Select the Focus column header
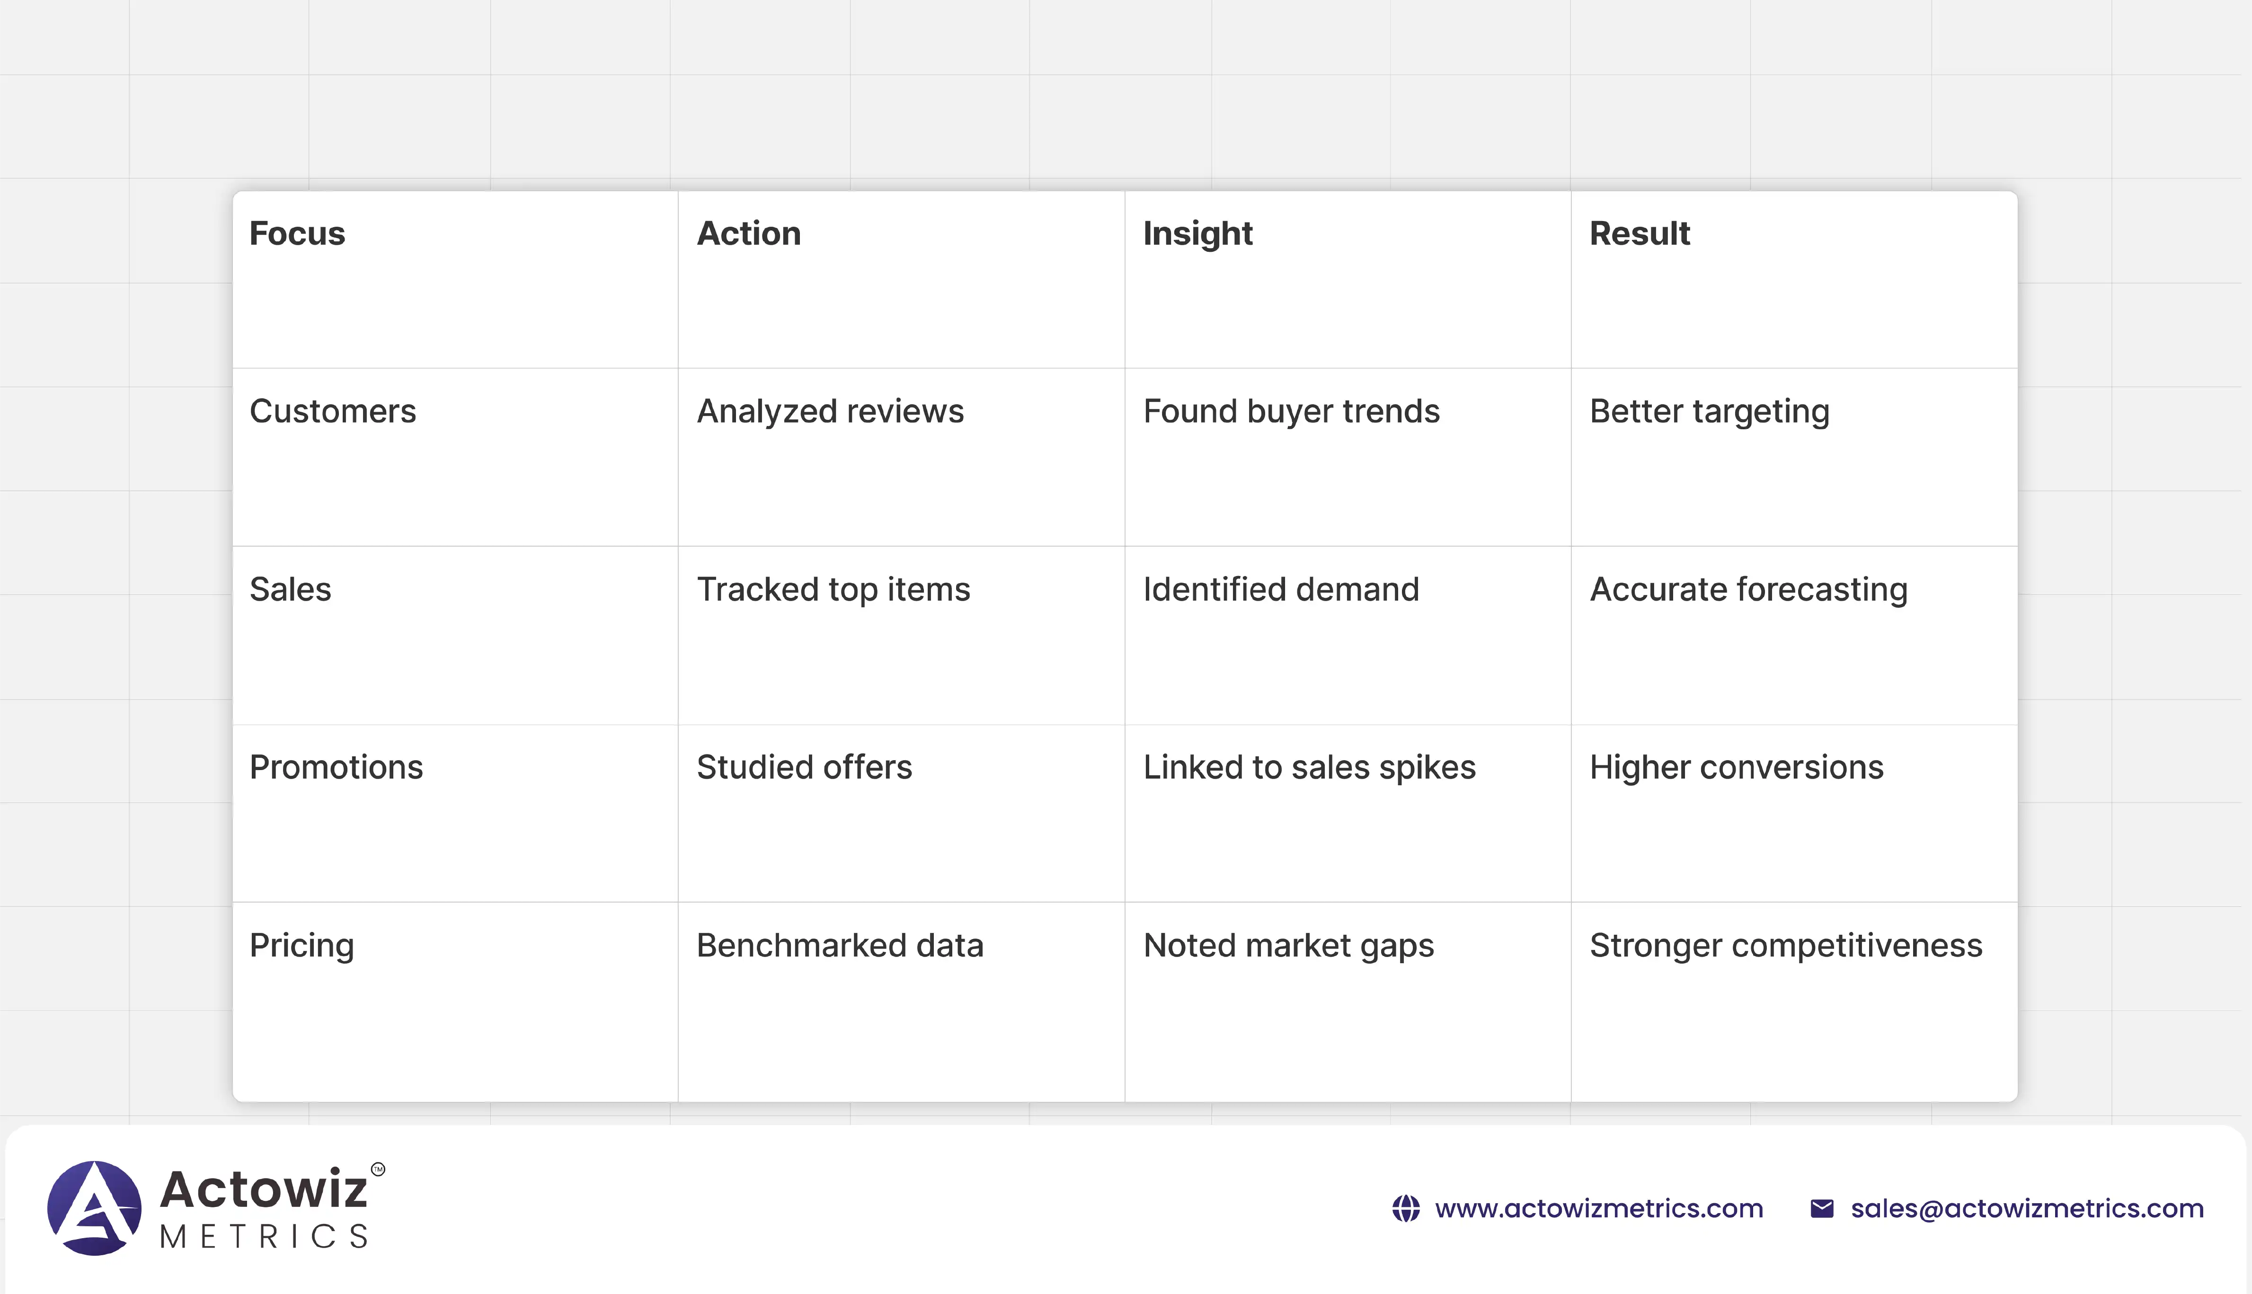2252x1294 pixels. (x=297, y=234)
